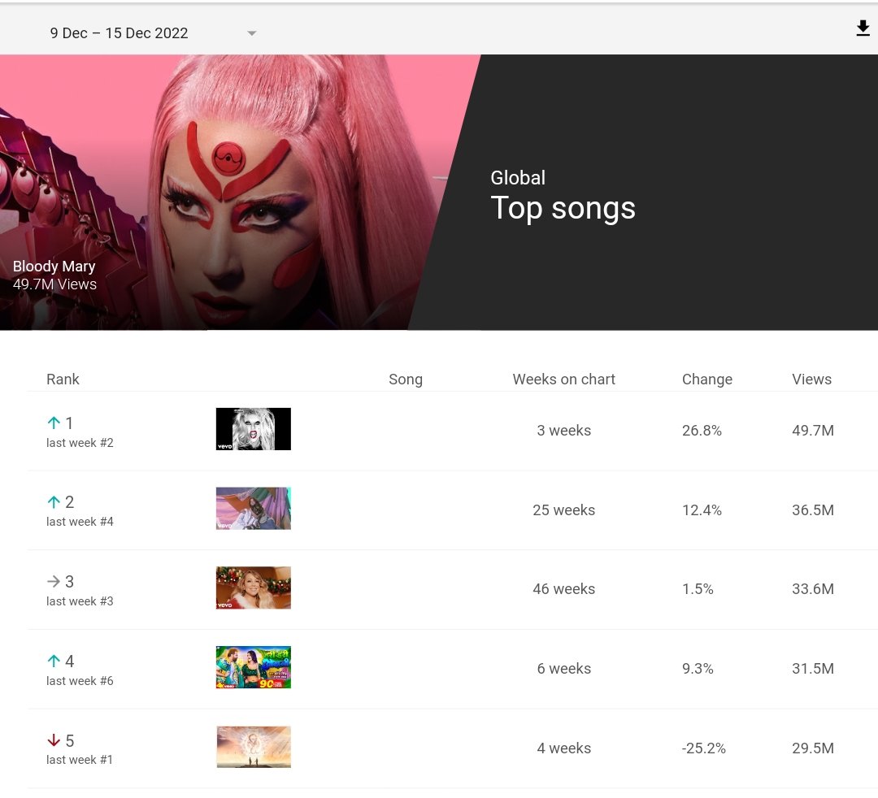Image resolution: width=878 pixels, height=798 pixels.
Task: Click 'last week #6' text
Action: [80, 681]
